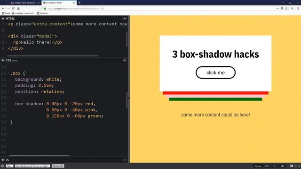
Task: Show more toolbar items chevron
Action: (x=292, y=8)
